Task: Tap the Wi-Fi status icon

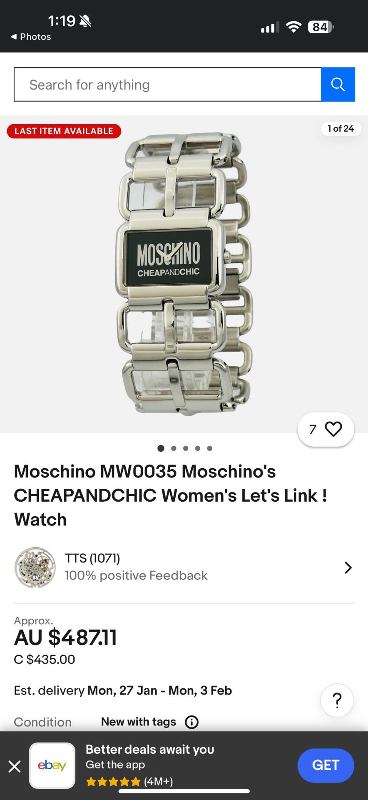Action: tap(293, 27)
